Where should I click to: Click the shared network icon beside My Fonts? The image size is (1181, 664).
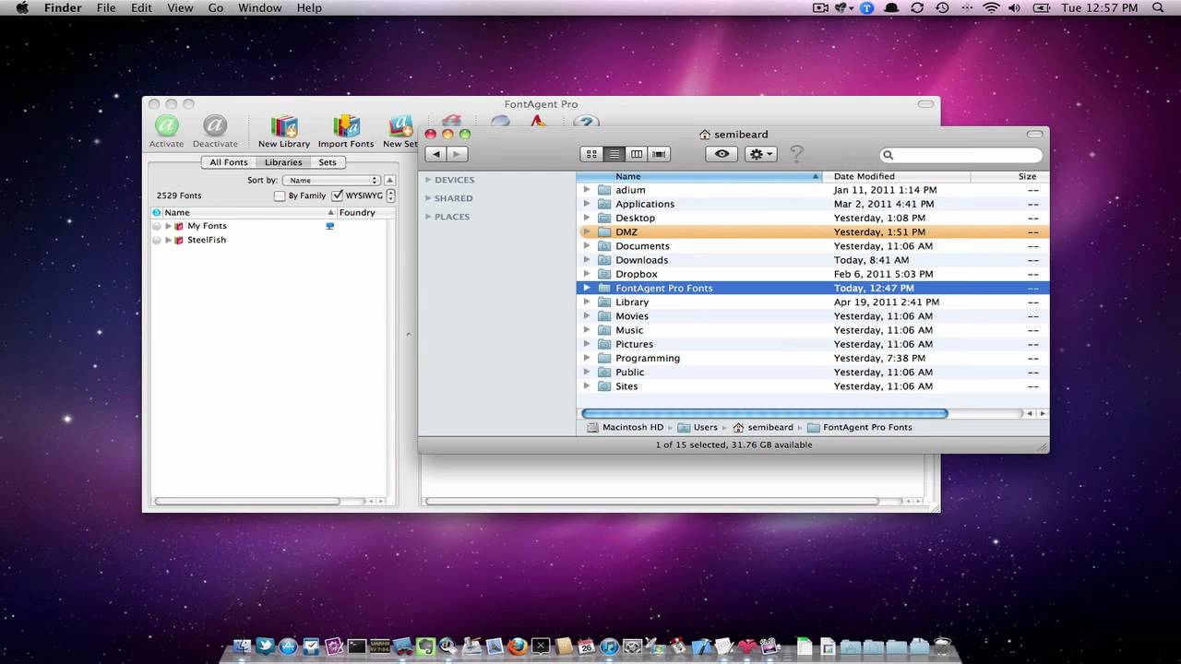click(329, 226)
